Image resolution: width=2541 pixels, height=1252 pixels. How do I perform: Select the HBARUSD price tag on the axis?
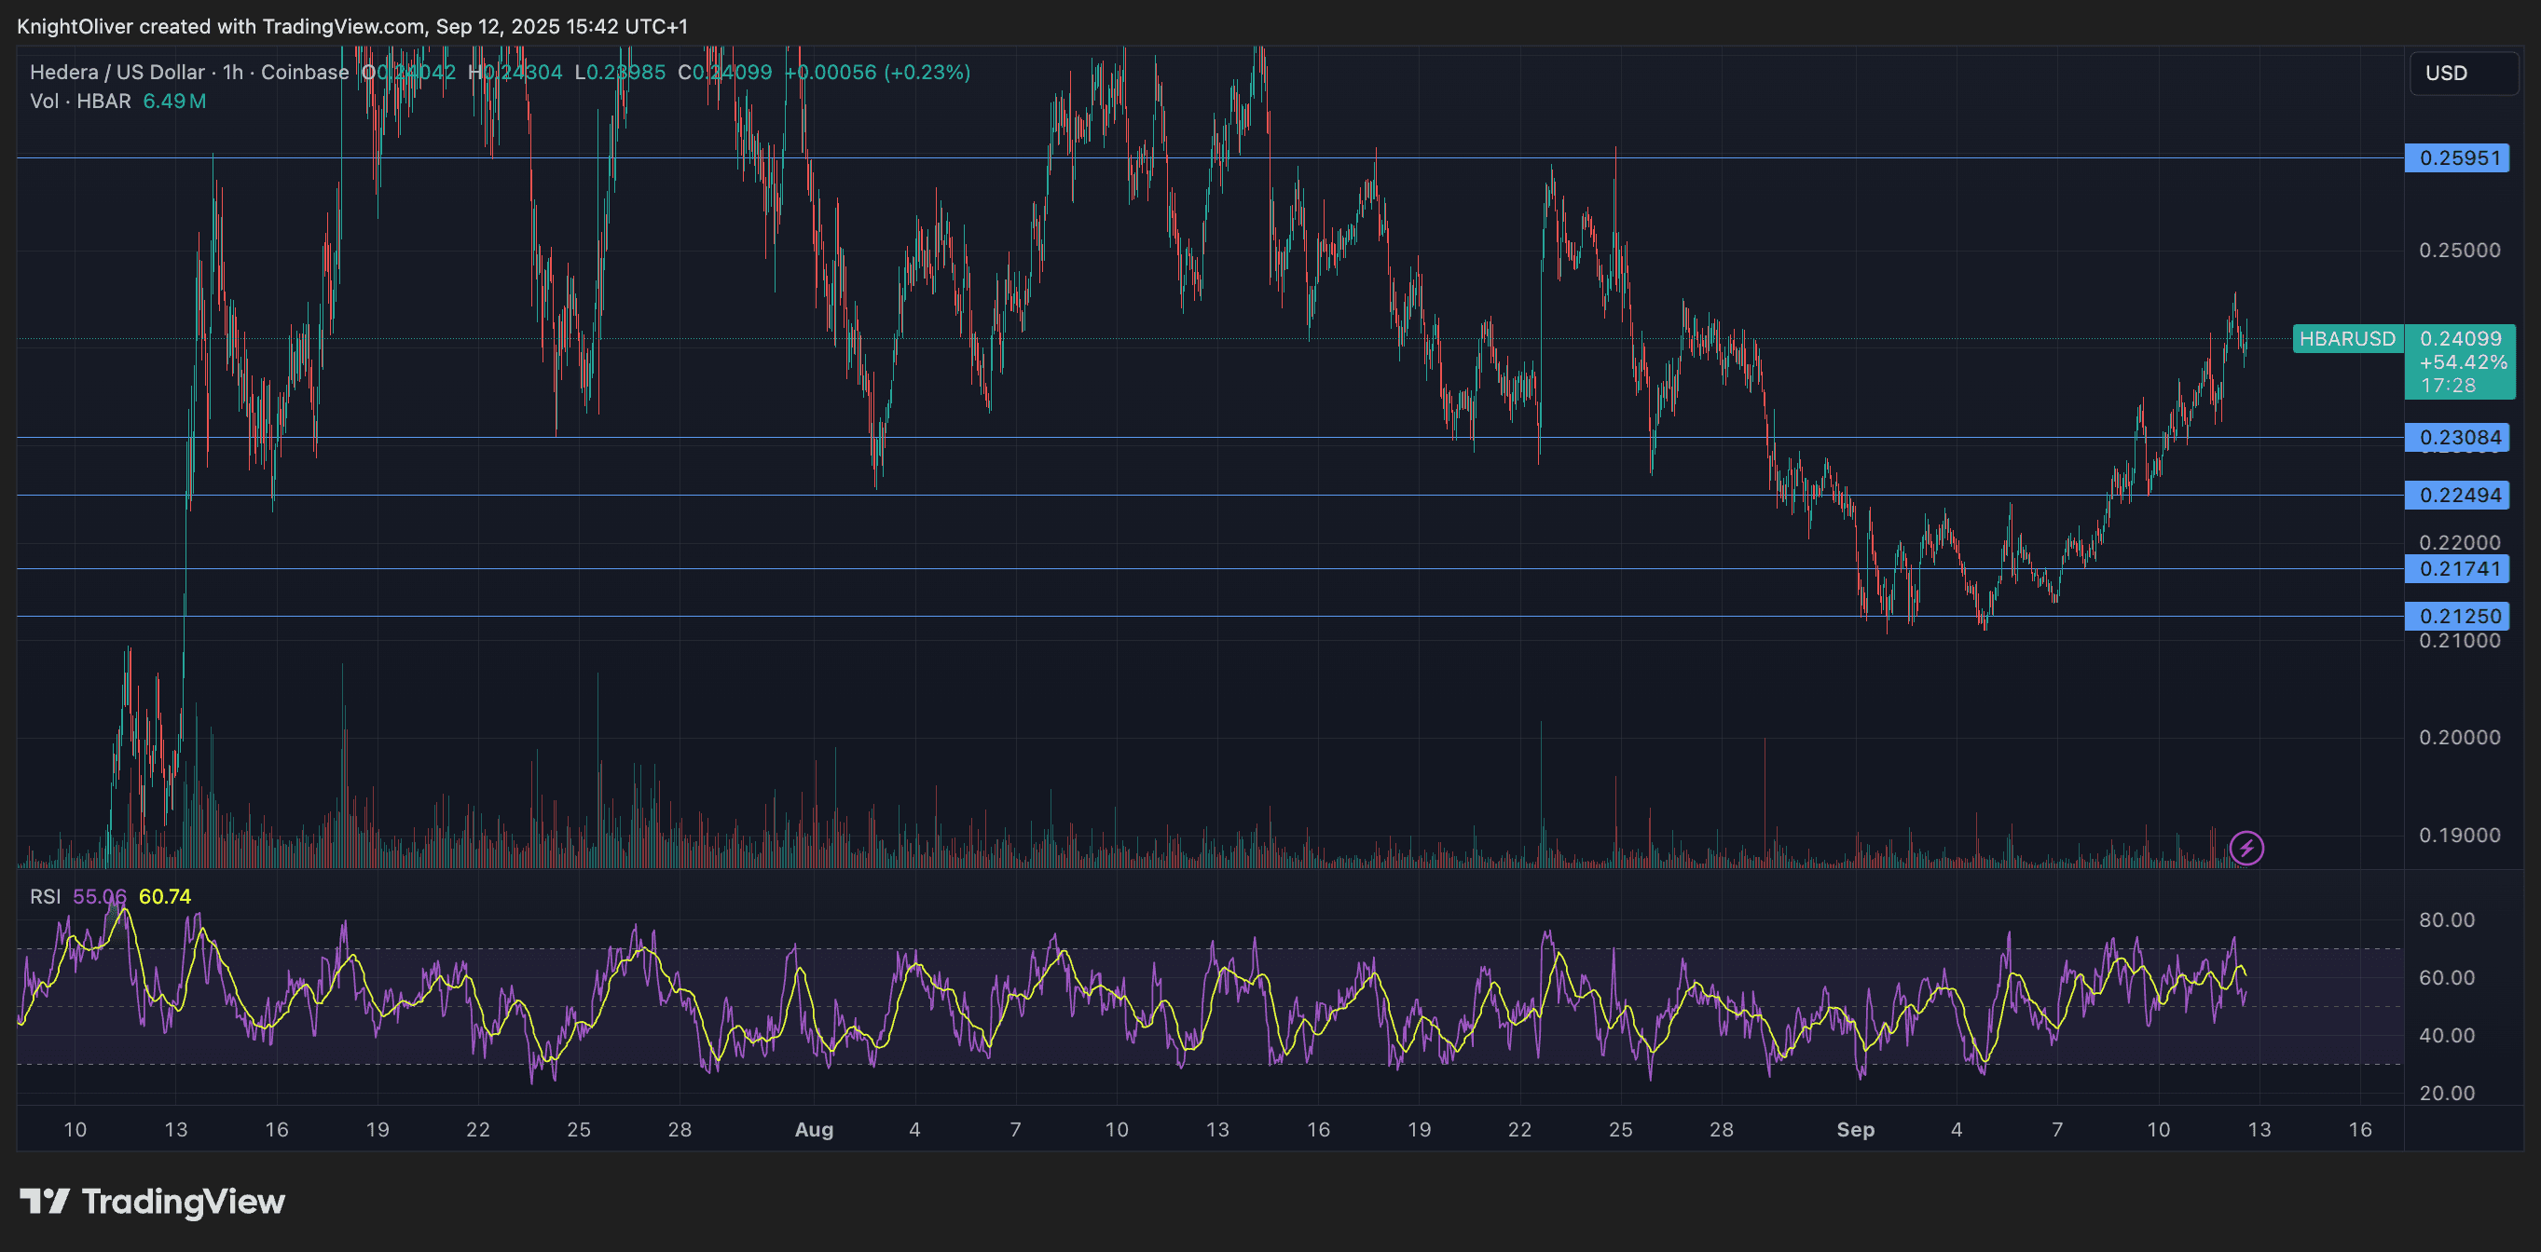(2347, 339)
